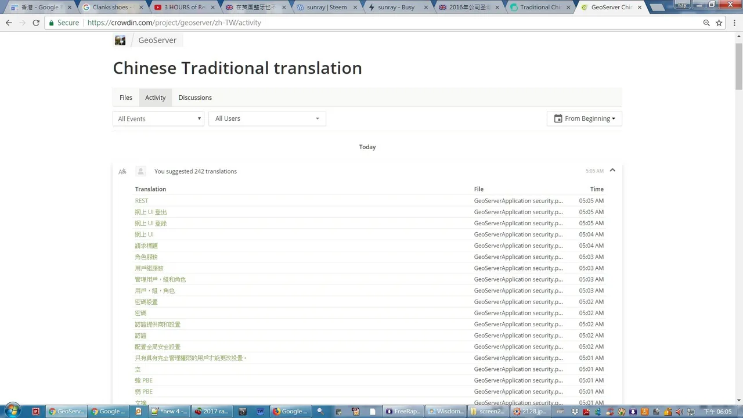Open the 強 PBE translation

144,380
